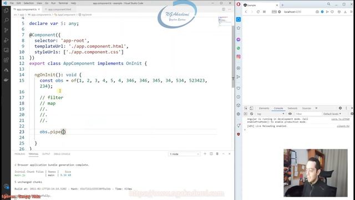The width and height of the screenshot is (355, 200).
Task: Click the VS Code editor minimap
Action: (224, 21)
